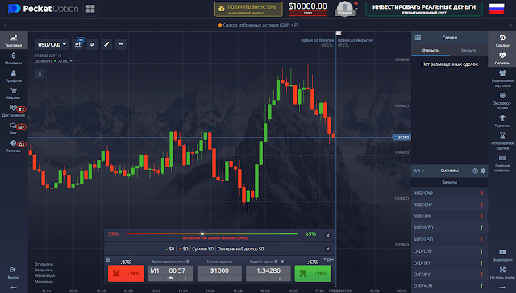This screenshot has height=293, width=516.
Task: Click the $1000 trade amount field
Action: 219,270
